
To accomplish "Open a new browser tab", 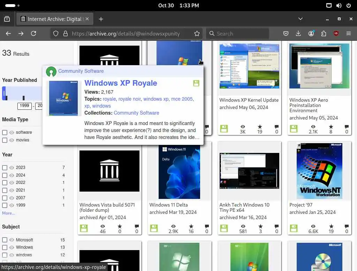I will (x=101, y=19).
